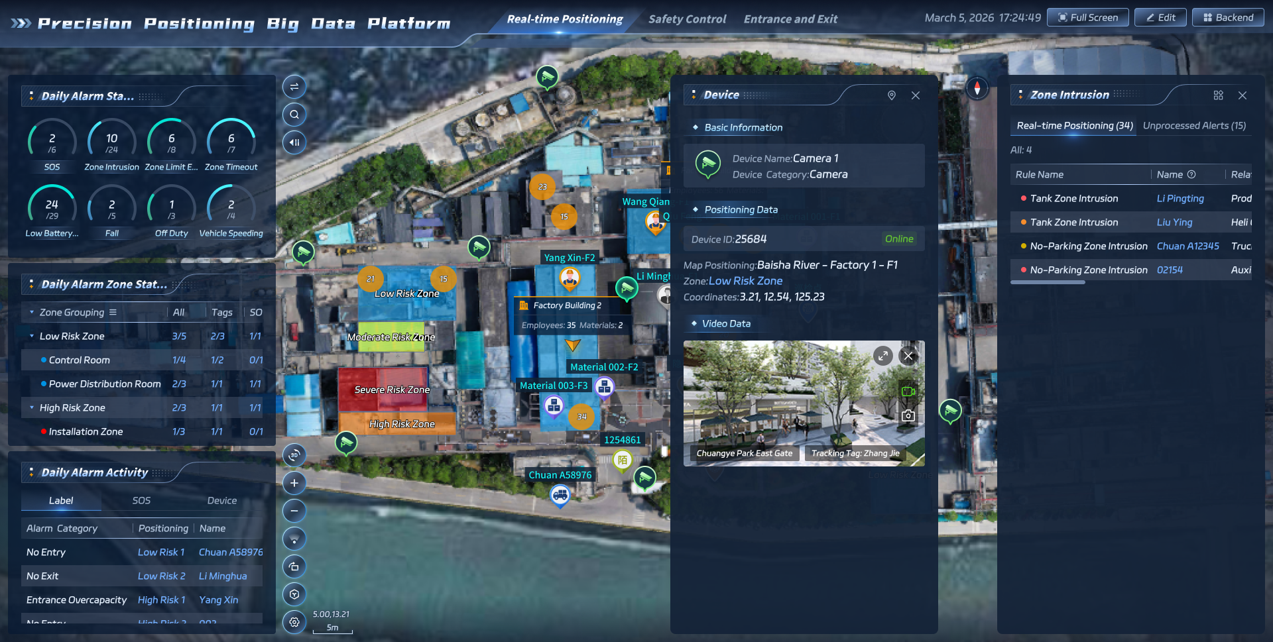Image resolution: width=1273 pixels, height=642 pixels.
Task: Select the Yang Xin-F2 worker marker
Action: click(x=570, y=279)
